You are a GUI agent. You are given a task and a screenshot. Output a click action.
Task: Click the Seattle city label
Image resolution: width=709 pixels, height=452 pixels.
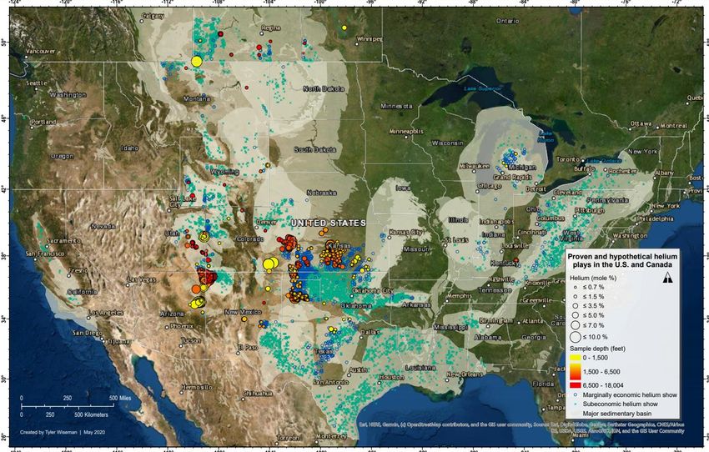point(36,83)
